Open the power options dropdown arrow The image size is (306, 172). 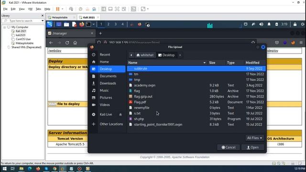63,9
